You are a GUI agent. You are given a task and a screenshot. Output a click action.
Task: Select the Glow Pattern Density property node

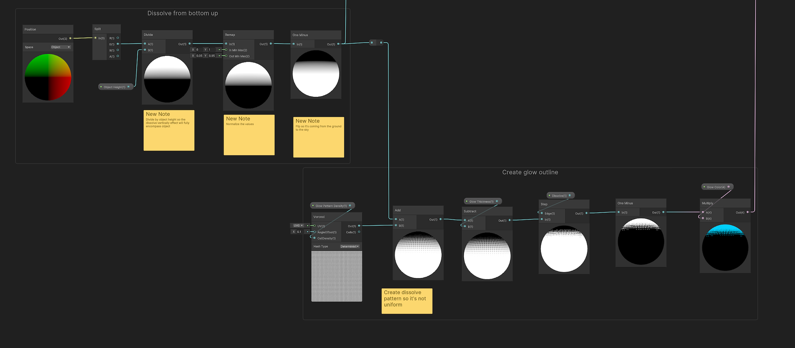(332, 206)
